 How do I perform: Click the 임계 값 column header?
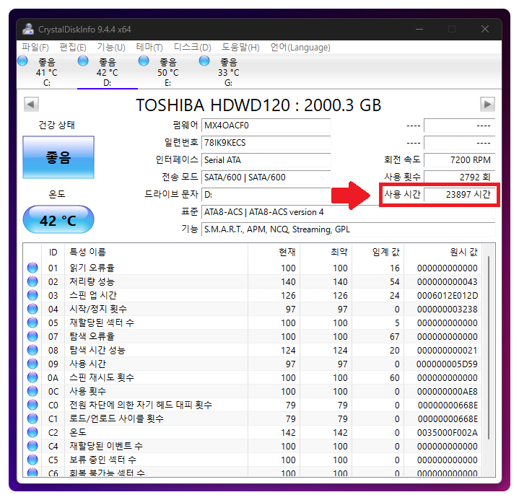pos(378,253)
